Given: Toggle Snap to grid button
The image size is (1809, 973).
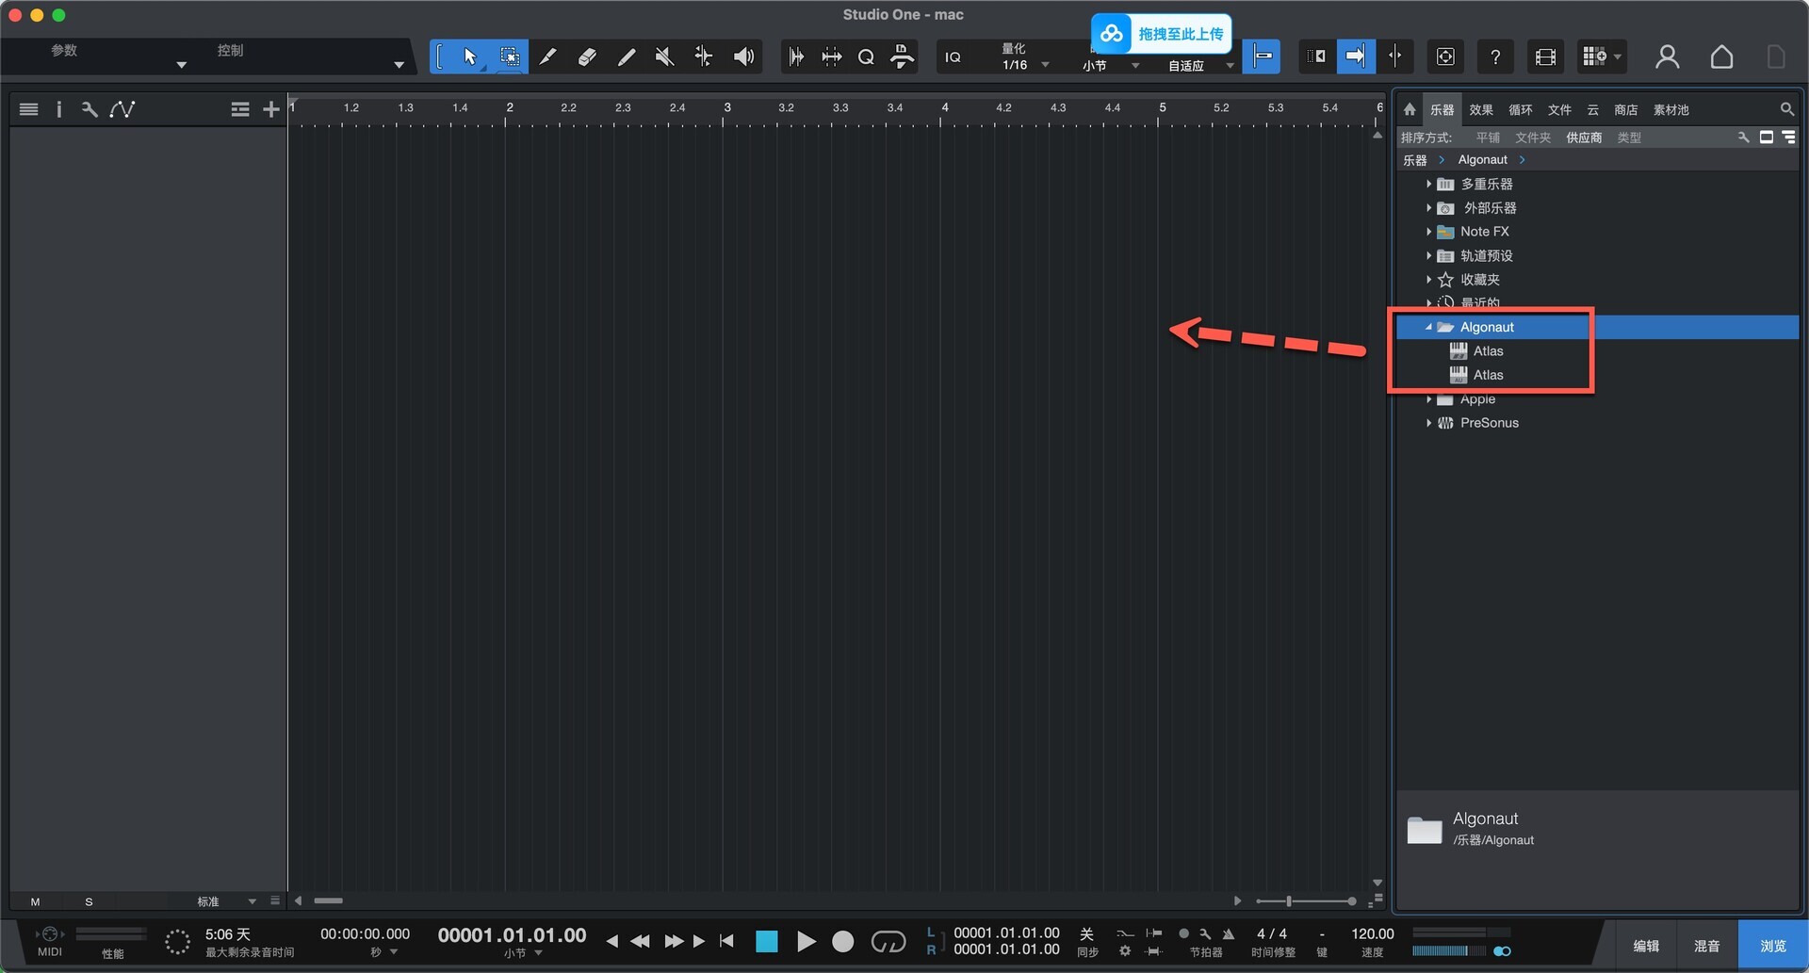Looking at the screenshot, I should tap(1261, 57).
